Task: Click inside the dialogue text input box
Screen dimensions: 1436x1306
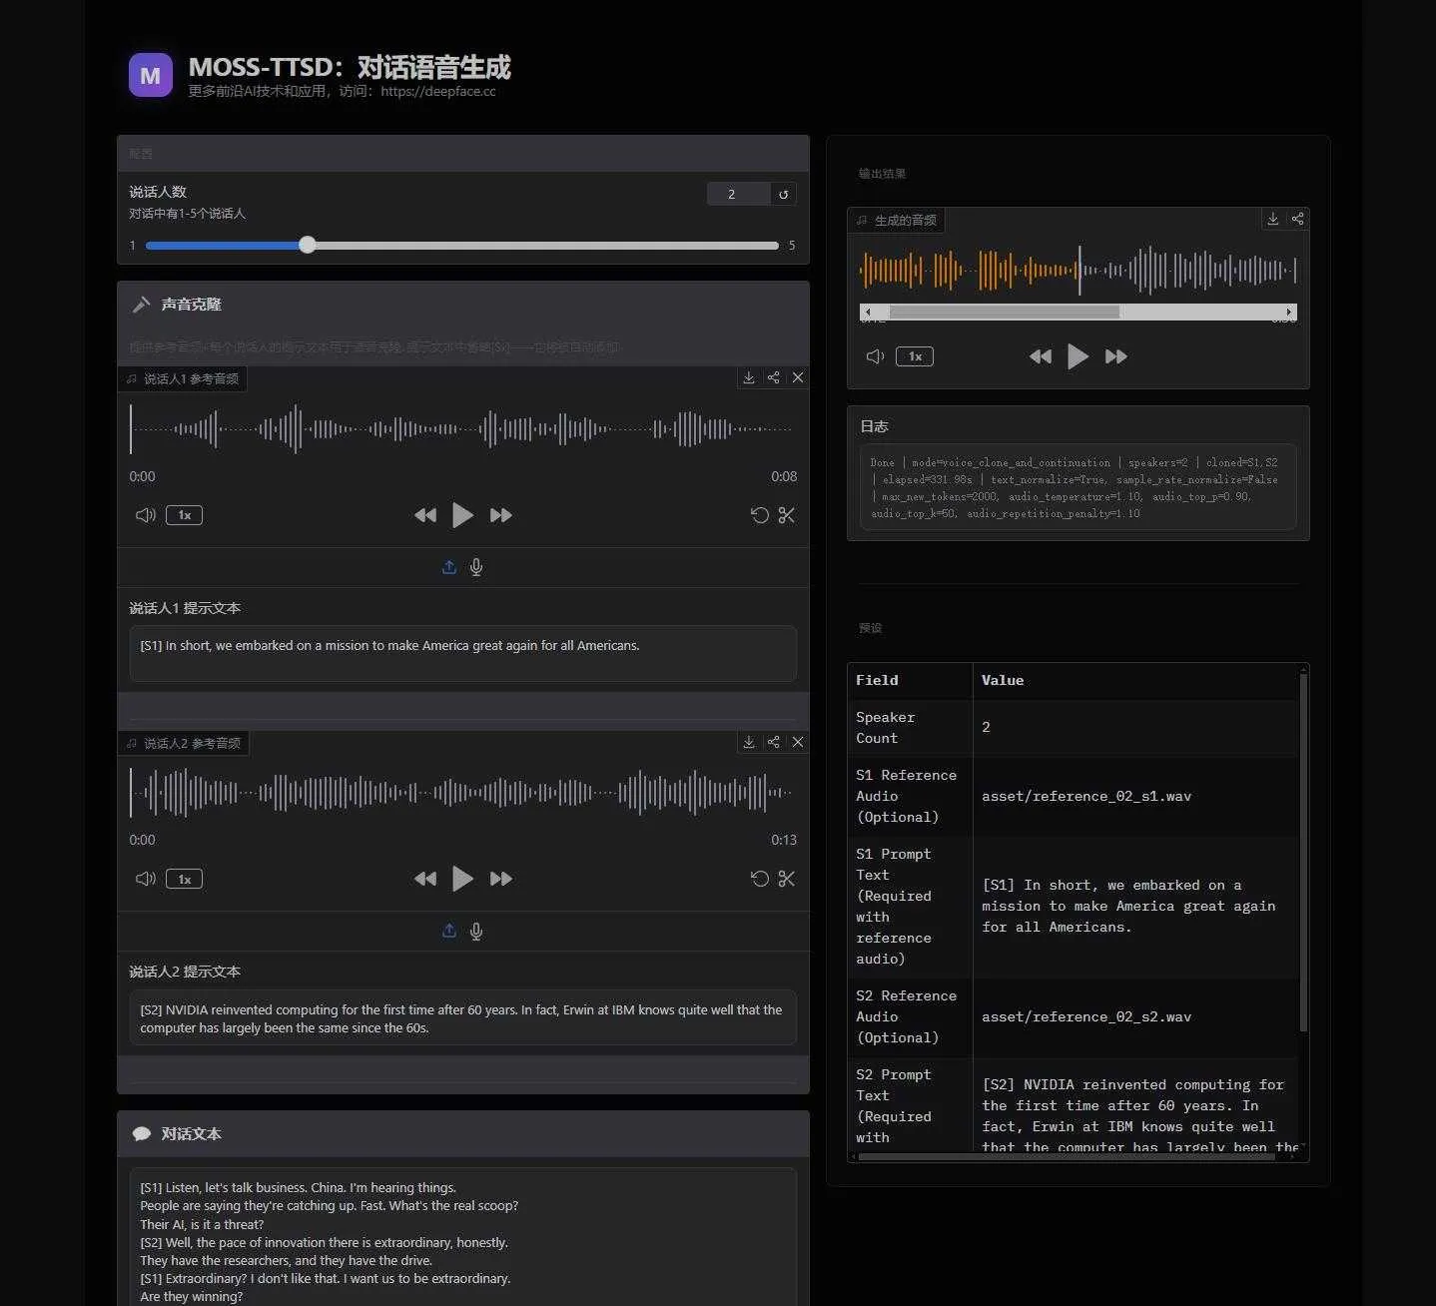Action: tap(462, 1238)
